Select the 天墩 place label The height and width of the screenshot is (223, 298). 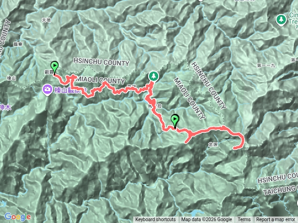(47, 20)
